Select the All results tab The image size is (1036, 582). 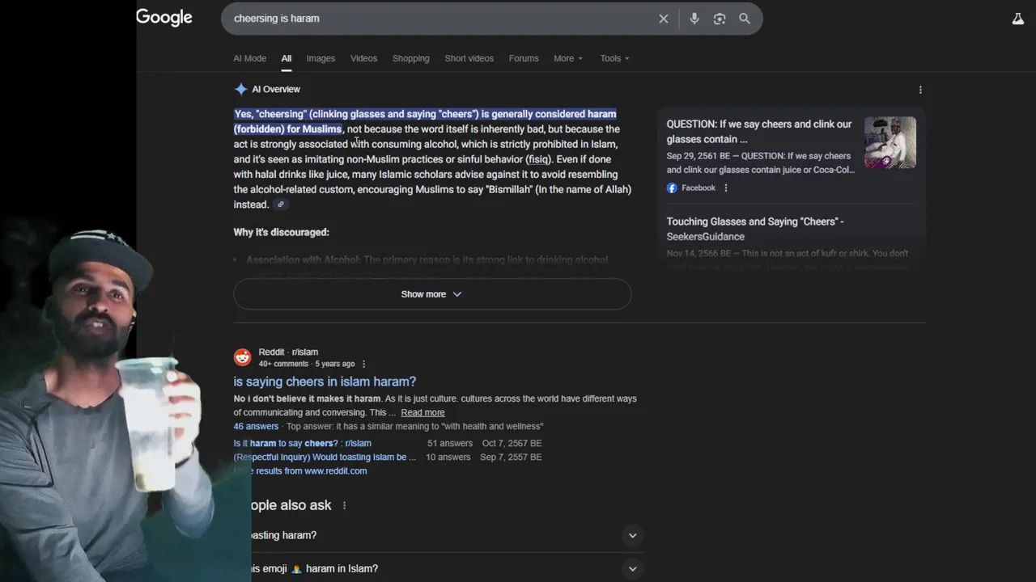(x=287, y=58)
